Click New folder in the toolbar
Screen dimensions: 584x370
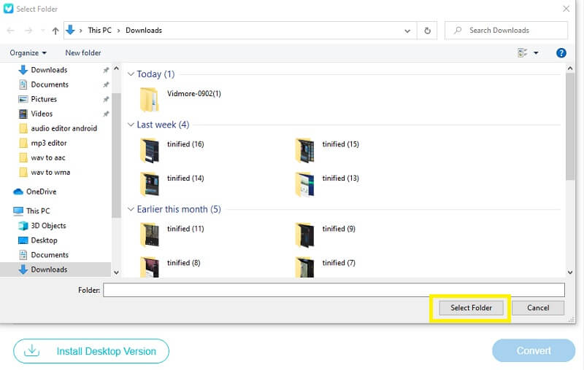[82, 53]
